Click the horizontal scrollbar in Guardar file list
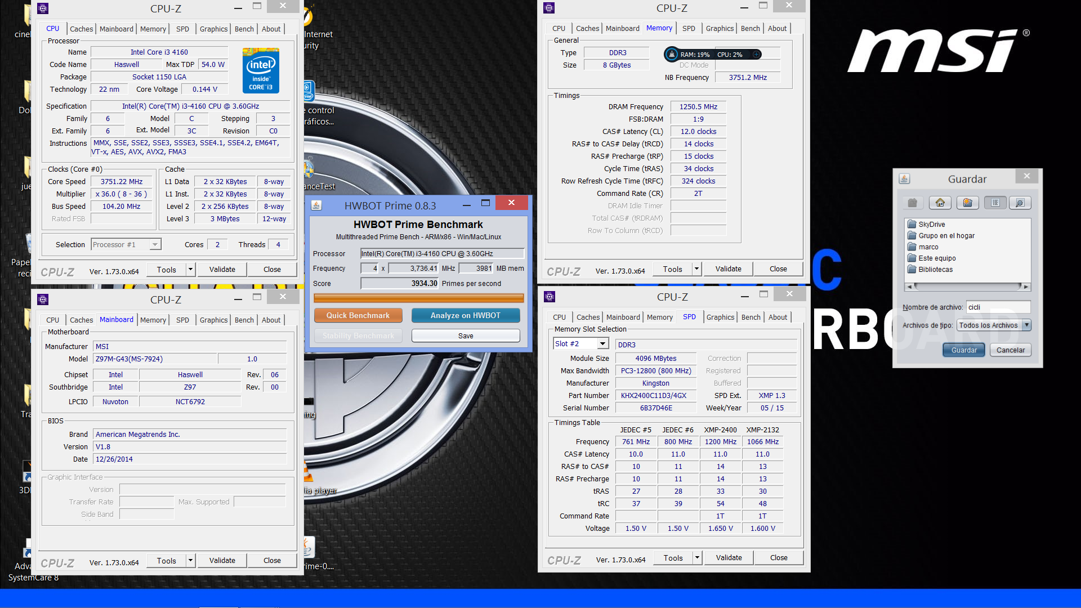The height and width of the screenshot is (608, 1081). [x=967, y=287]
